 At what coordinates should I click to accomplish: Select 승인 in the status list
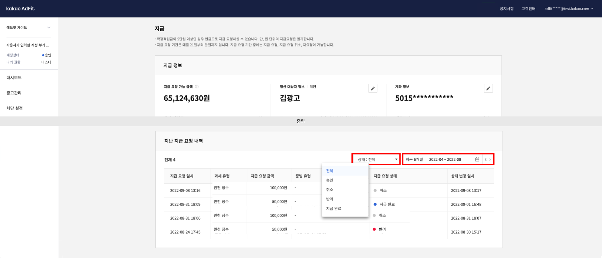pos(330,180)
